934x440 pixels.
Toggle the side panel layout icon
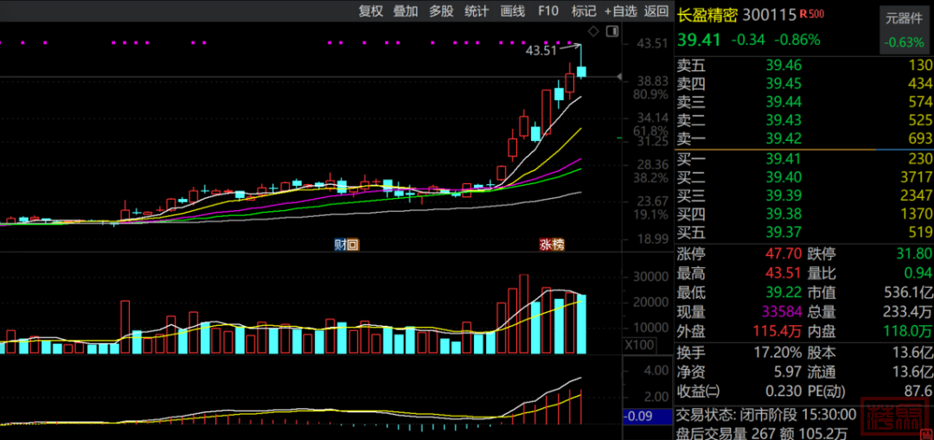[x=613, y=30]
